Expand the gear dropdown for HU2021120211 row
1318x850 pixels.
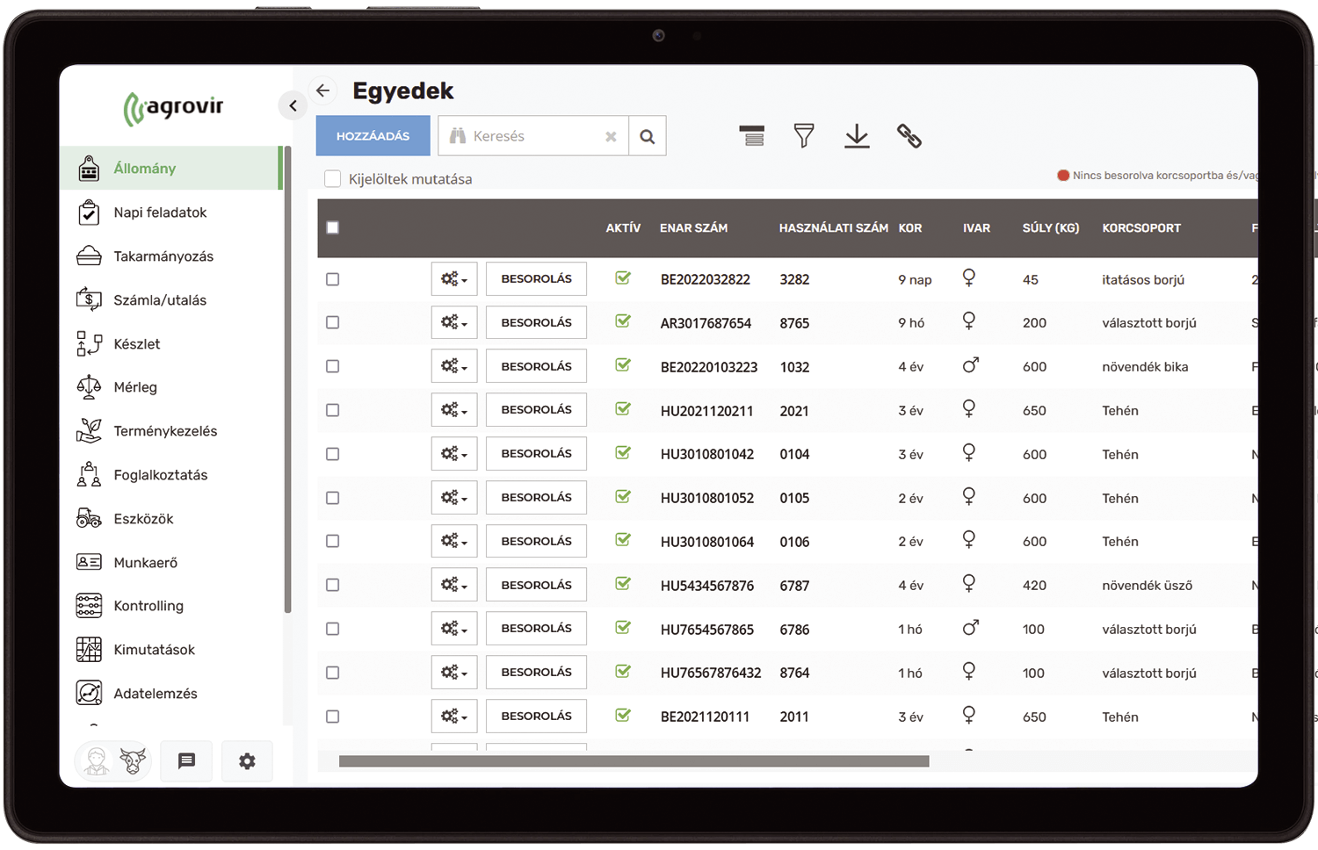point(454,410)
